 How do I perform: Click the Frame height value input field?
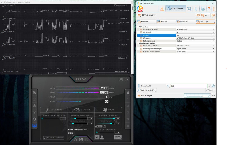189,86
